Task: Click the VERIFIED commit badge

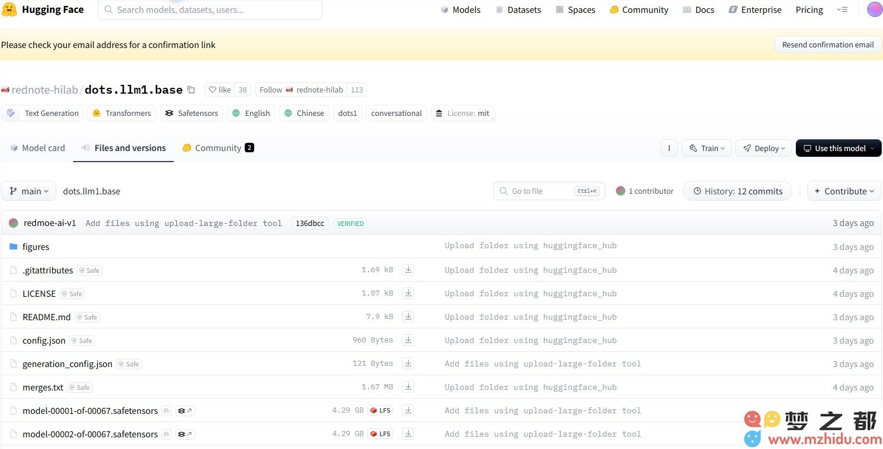Action: pos(350,224)
